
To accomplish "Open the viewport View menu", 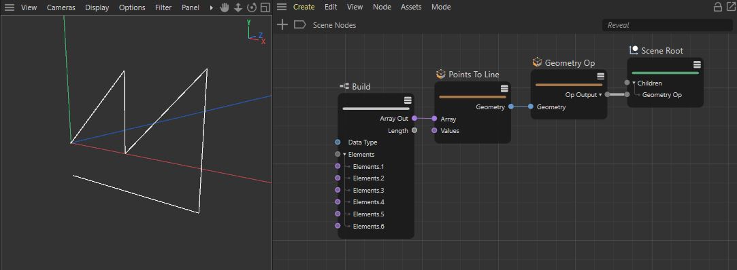I will pos(29,7).
